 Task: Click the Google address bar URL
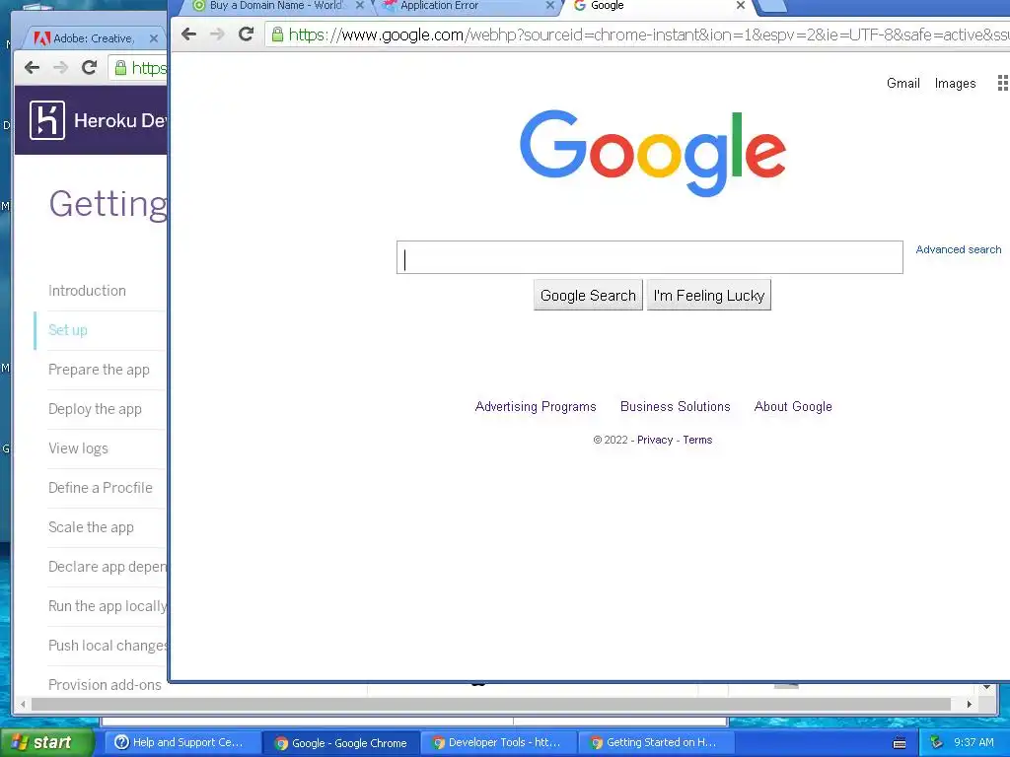coord(649,34)
